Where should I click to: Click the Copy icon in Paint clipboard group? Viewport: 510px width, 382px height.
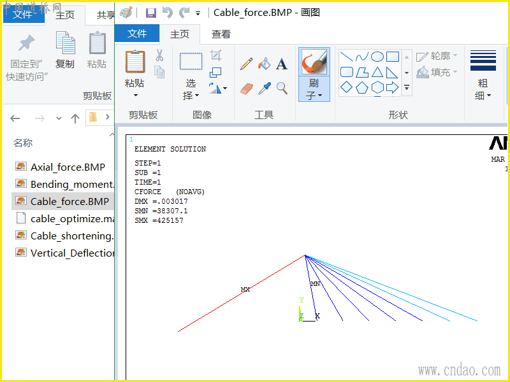click(x=159, y=72)
